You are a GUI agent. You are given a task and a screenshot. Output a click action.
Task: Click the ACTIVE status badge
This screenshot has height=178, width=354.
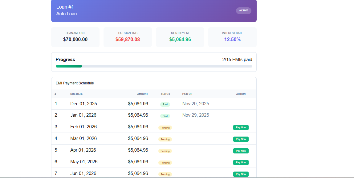pyautogui.click(x=243, y=10)
